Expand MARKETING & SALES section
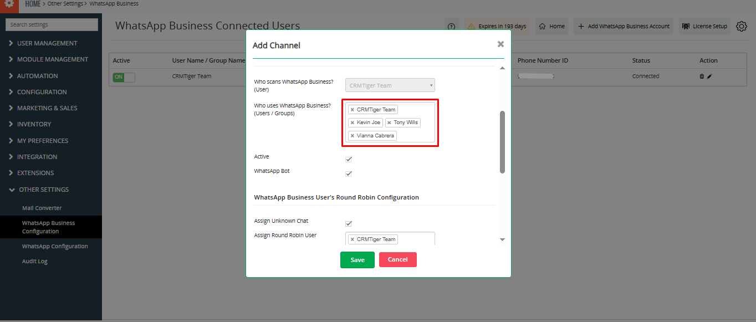This screenshot has width=756, height=322. tap(43, 108)
